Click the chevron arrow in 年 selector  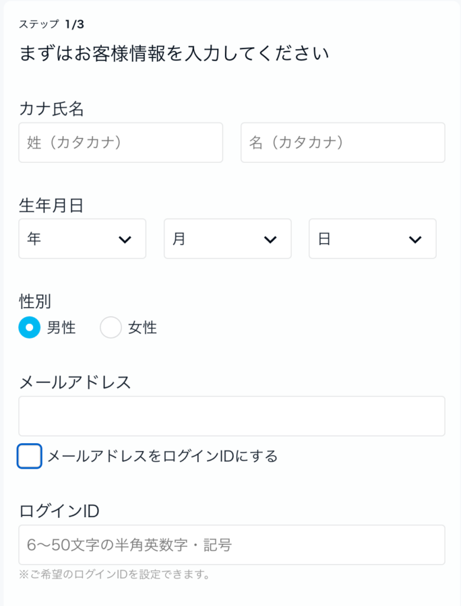(x=125, y=240)
